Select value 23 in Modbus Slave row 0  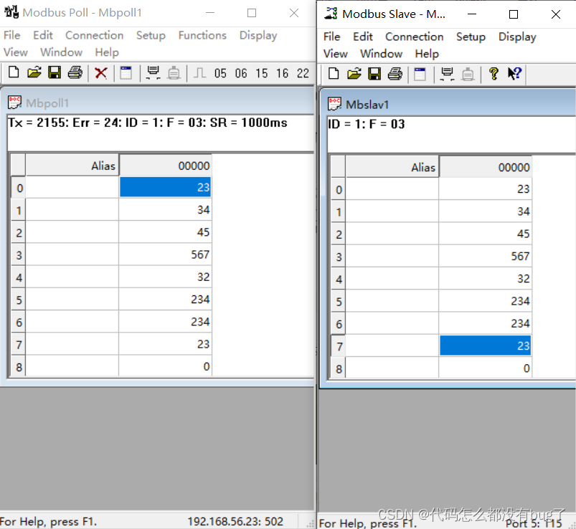pyautogui.click(x=486, y=189)
